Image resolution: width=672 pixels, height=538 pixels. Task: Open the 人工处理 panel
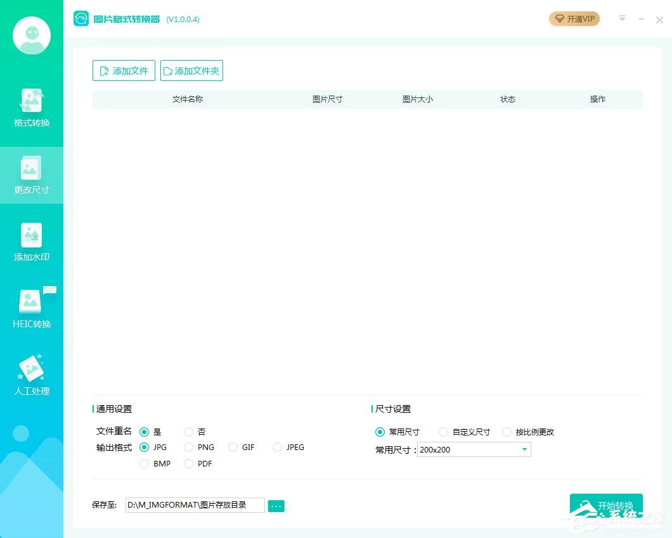[32, 375]
